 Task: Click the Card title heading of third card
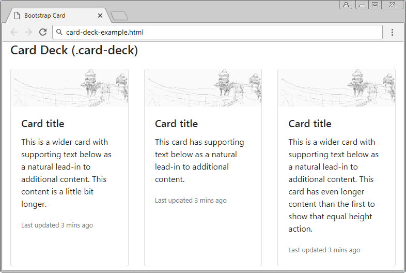click(310, 124)
